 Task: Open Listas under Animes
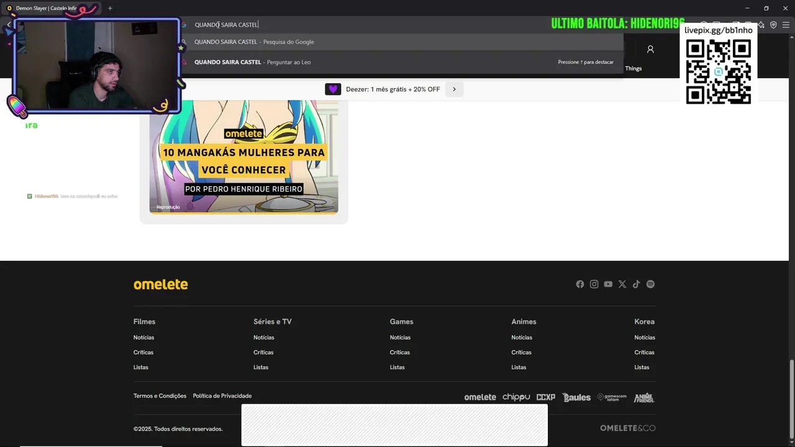point(519,368)
